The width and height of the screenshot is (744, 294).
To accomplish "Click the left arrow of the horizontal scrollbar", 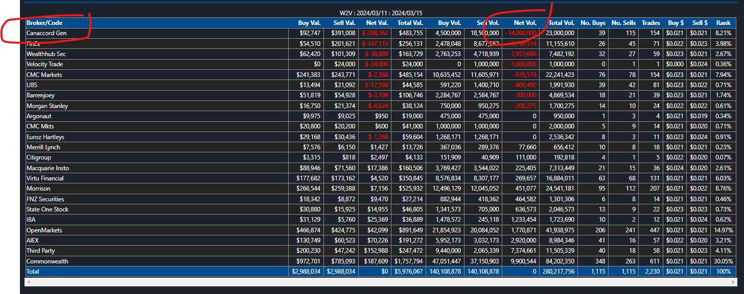I will click(x=28, y=281).
